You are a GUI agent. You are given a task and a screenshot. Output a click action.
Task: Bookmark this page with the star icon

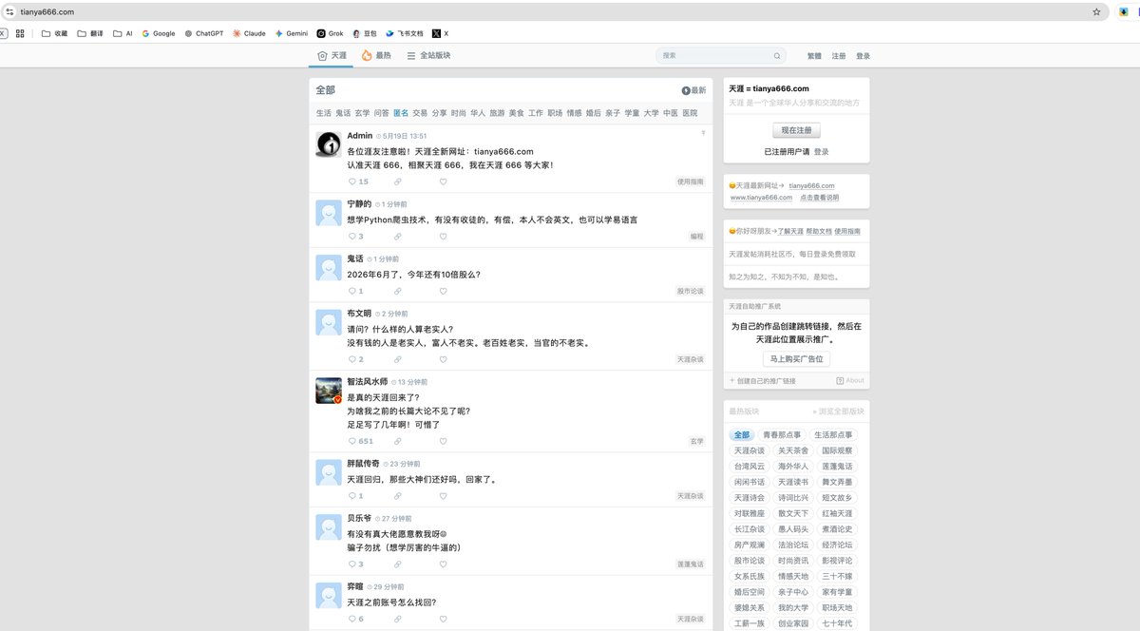[x=1096, y=12]
